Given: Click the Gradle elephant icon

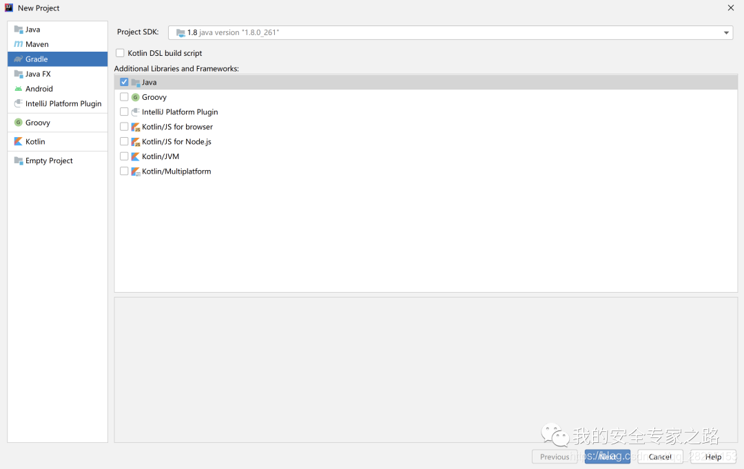Looking at the screenshot, I should 19,59.
